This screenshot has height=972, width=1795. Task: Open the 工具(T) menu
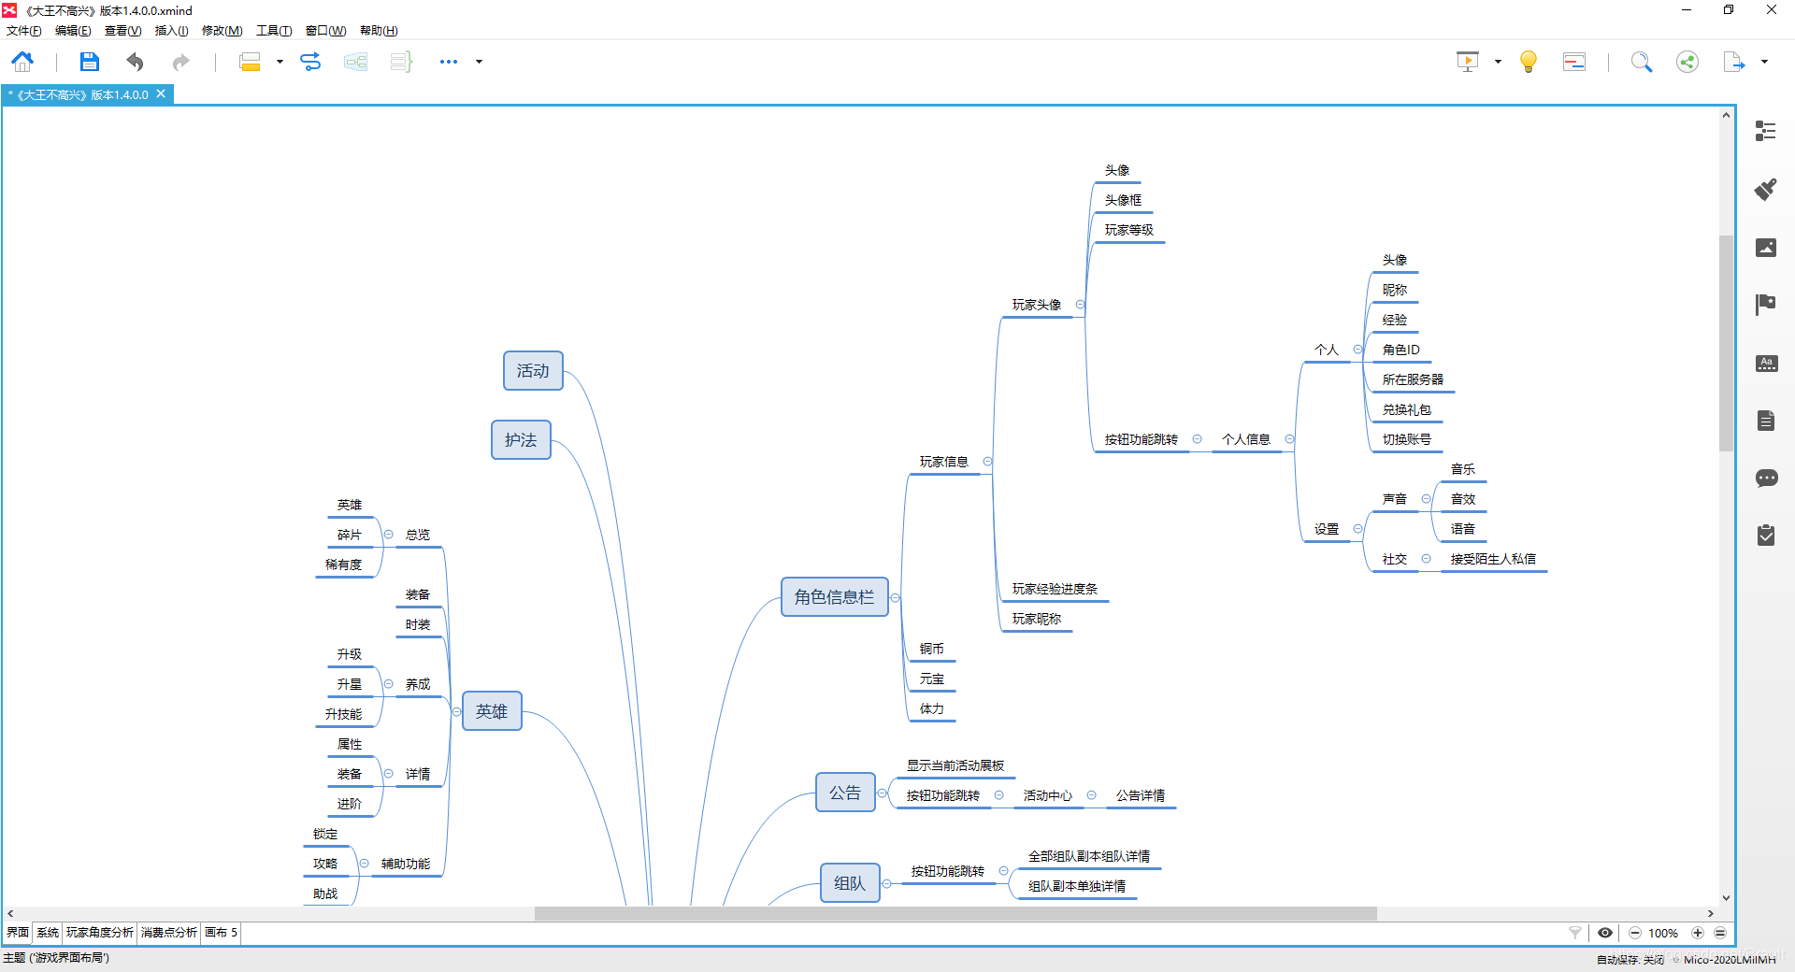(274, 31)
